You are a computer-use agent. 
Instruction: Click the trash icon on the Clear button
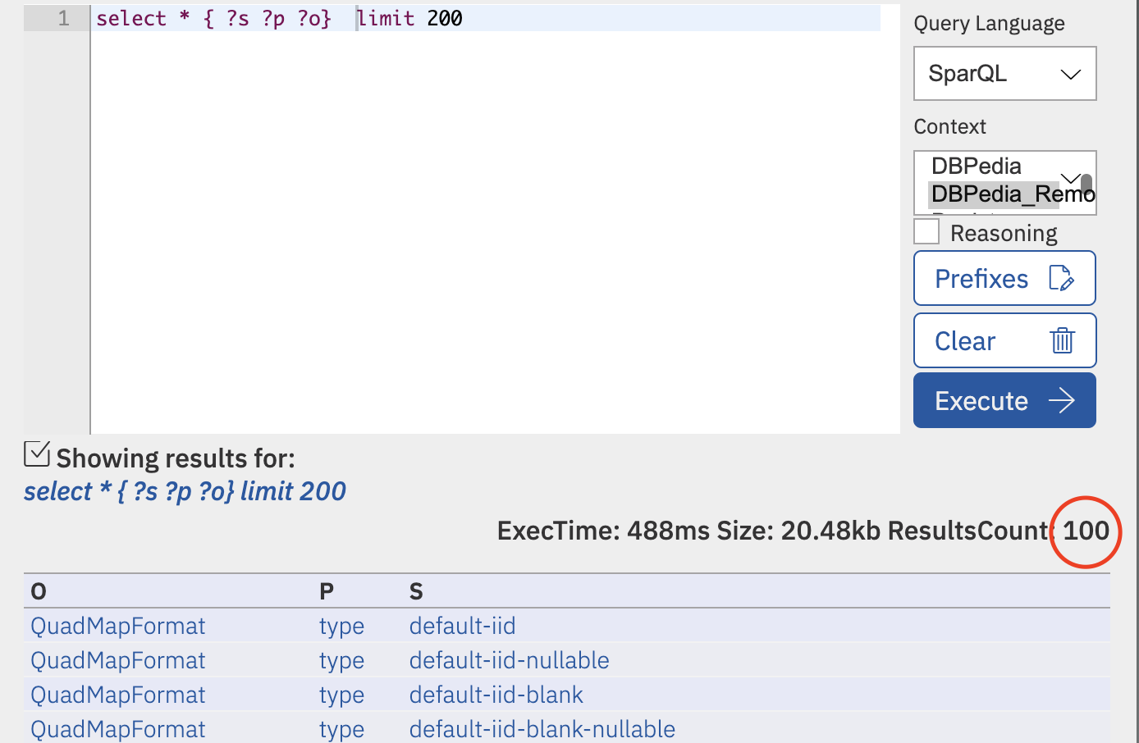(1062, 340)
